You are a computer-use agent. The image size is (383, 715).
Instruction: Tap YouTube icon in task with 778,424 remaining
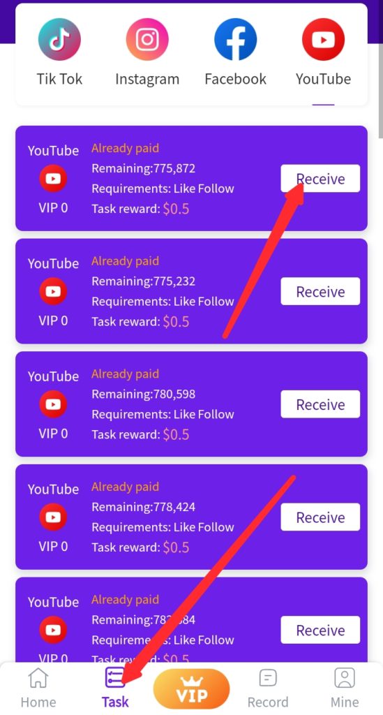pos(53,517)
